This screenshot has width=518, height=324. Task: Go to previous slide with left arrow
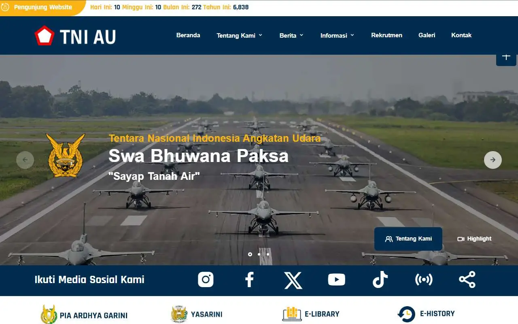point(25,160)
